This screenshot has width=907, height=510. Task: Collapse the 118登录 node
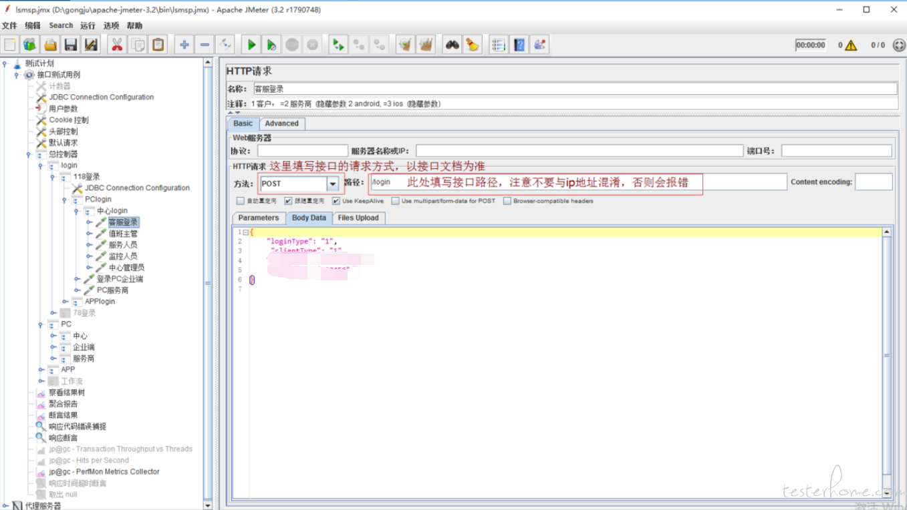(53, 177)
